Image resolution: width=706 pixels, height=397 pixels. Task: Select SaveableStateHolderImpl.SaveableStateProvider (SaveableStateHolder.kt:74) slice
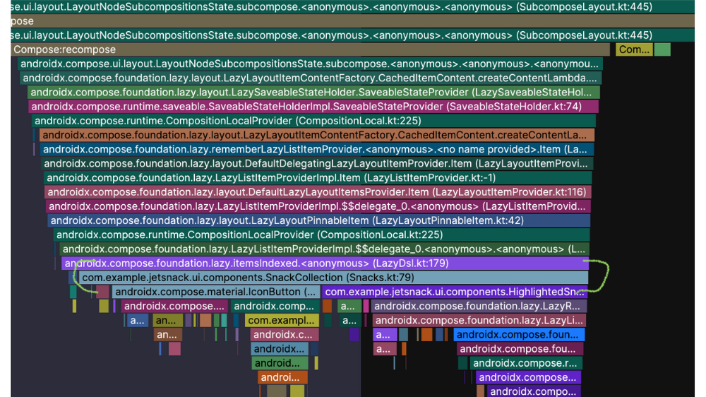tap(313, 107)
